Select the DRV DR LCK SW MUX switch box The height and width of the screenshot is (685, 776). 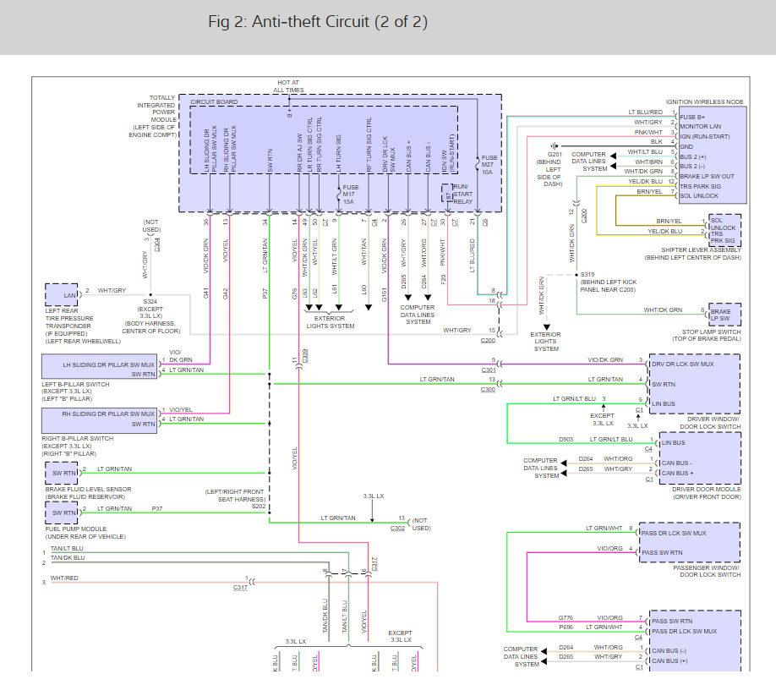695,384
